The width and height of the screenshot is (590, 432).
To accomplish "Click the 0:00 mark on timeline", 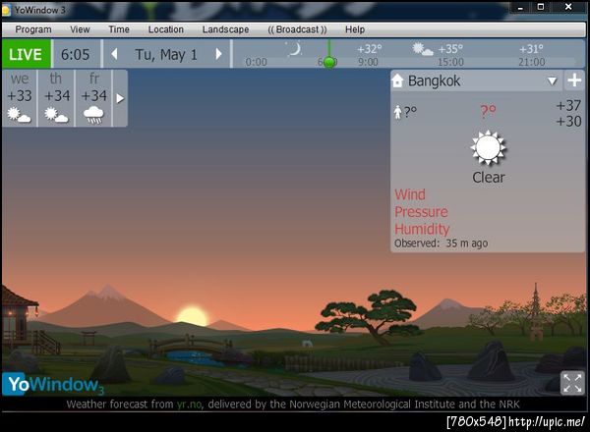I will (x=256, y=62).
